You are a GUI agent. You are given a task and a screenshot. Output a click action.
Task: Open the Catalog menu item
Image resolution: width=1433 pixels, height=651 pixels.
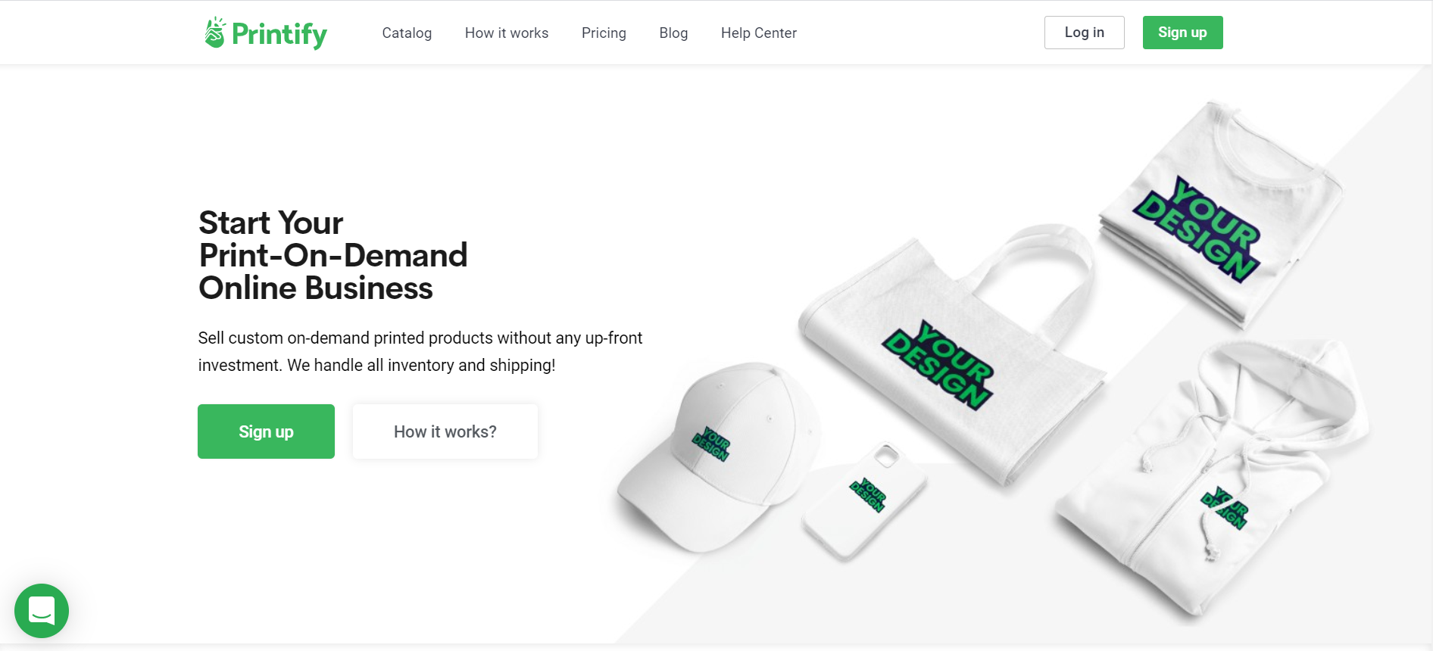click(x=407, y=33)
